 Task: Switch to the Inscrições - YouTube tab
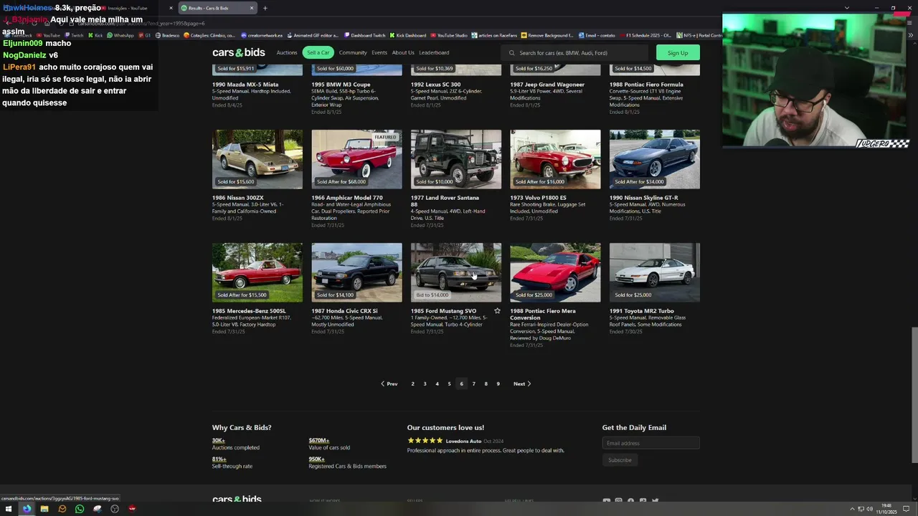(136, 9)
